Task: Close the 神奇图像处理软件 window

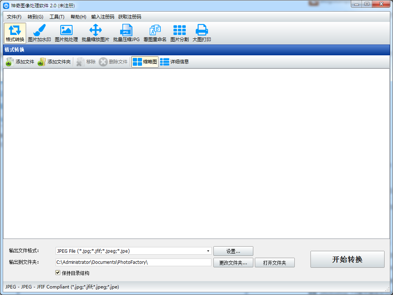Action: click(381, 4)
